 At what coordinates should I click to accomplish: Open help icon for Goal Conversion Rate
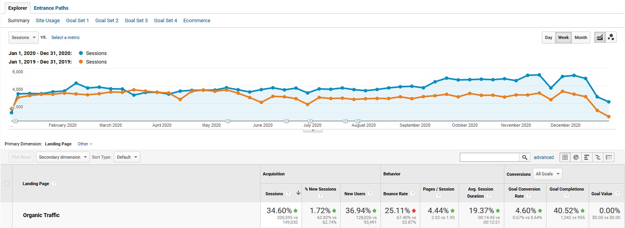tap(529, 196)
